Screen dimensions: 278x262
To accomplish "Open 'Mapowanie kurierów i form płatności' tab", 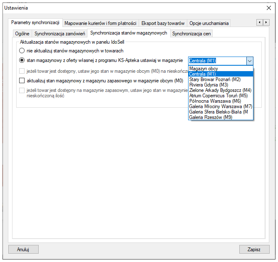I will tap(100, 23).
